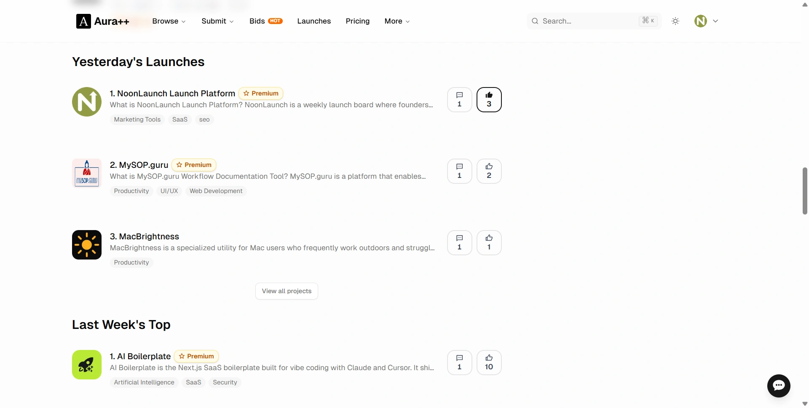Click the Aura++ logo
Viewport: 809px width, 408px height.
pos(102,21)
